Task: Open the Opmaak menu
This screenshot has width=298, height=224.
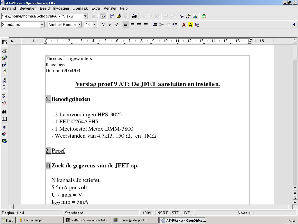Action: click(80, 8)
